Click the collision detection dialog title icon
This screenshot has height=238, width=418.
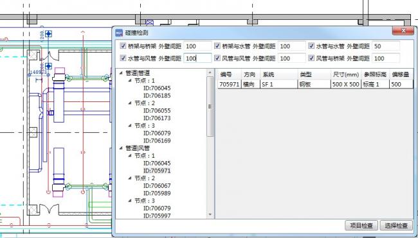[119, 33]
